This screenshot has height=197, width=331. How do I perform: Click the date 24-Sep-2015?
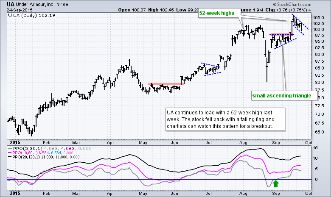pyautogui.click(x=20, y=10)
